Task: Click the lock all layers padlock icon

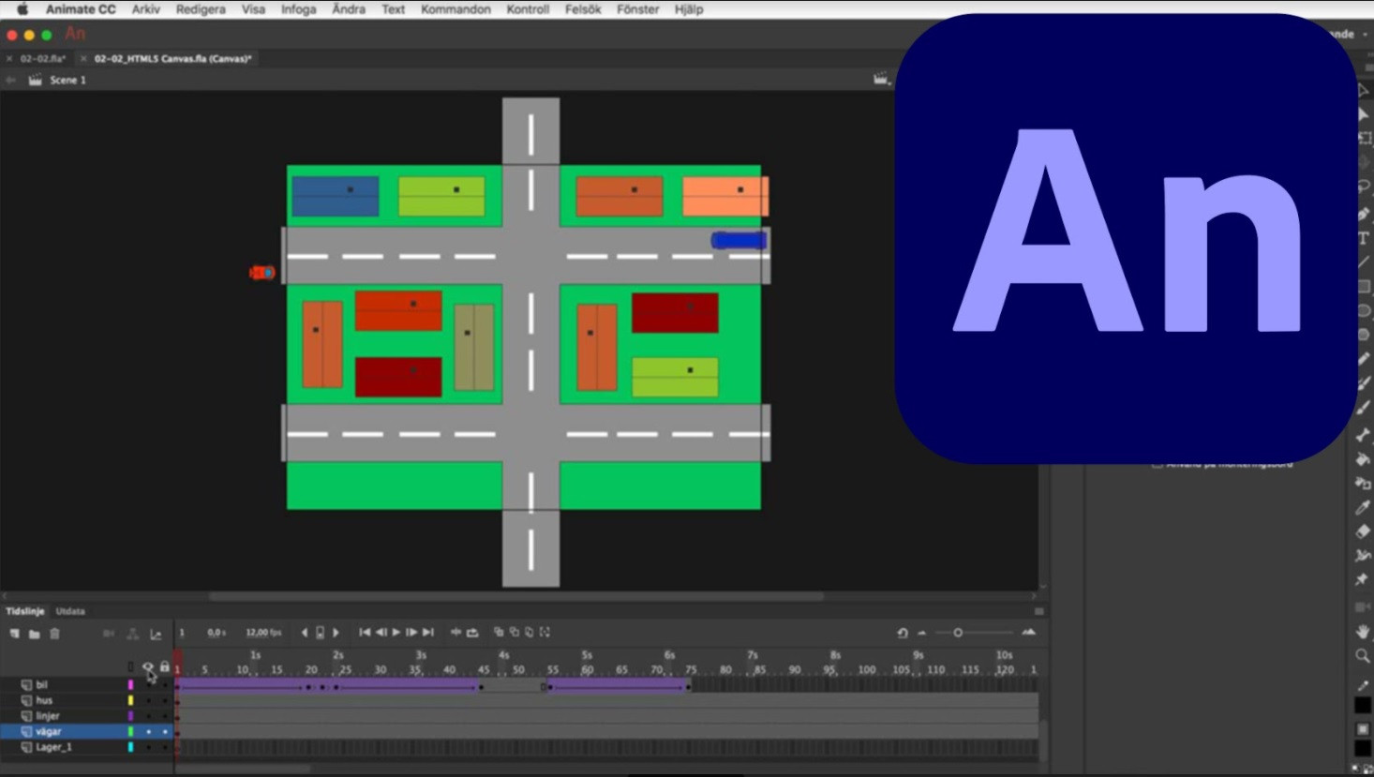Action: (165, 667)
